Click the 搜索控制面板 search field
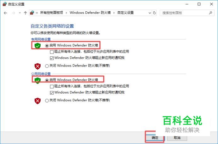218x144 pixels. [x=187, y=13]
